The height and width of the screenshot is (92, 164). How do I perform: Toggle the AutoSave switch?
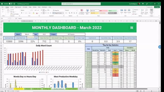point(11,4)
